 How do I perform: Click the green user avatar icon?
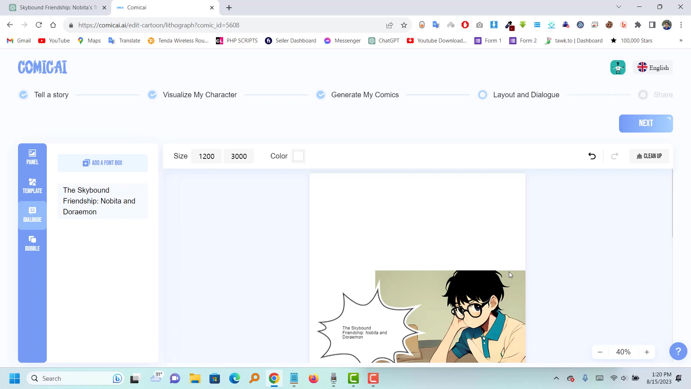[618, 67]
